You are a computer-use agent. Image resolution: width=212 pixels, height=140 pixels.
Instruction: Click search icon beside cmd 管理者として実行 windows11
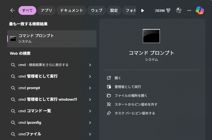[13, 99]
